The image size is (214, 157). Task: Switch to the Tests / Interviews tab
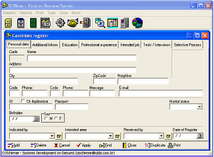point(157,45)
